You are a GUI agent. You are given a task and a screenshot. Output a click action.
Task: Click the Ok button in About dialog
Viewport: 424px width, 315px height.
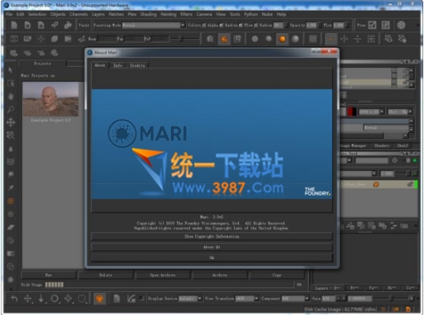tap(212, 257)
